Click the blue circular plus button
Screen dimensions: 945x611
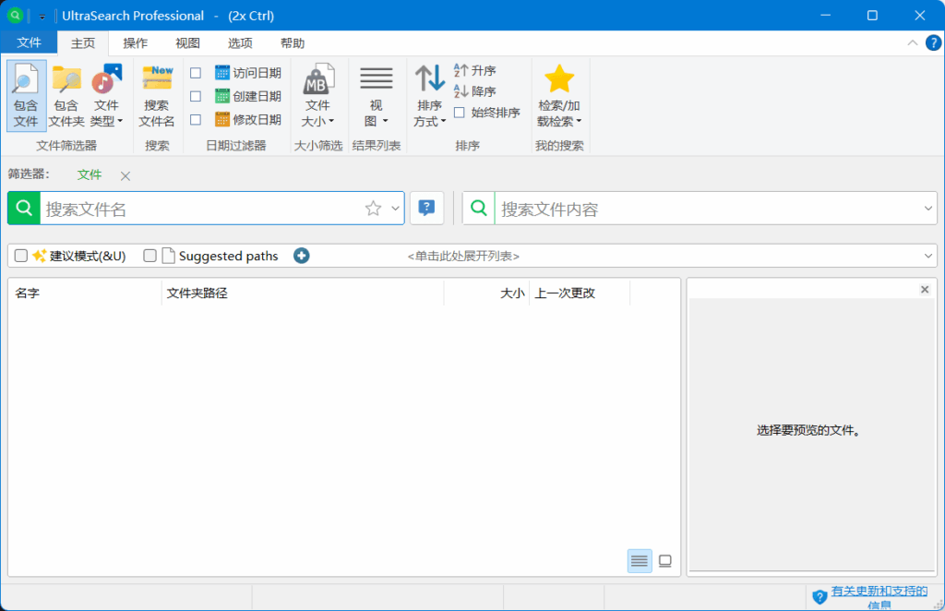pyautogui.click(x=301, y=256)
